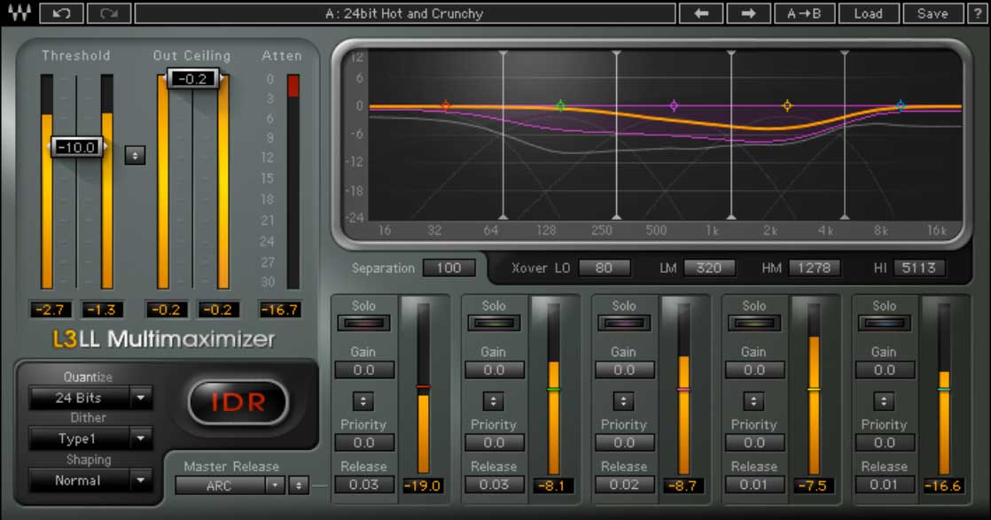Click the green band node in graph

coord(560,105)
